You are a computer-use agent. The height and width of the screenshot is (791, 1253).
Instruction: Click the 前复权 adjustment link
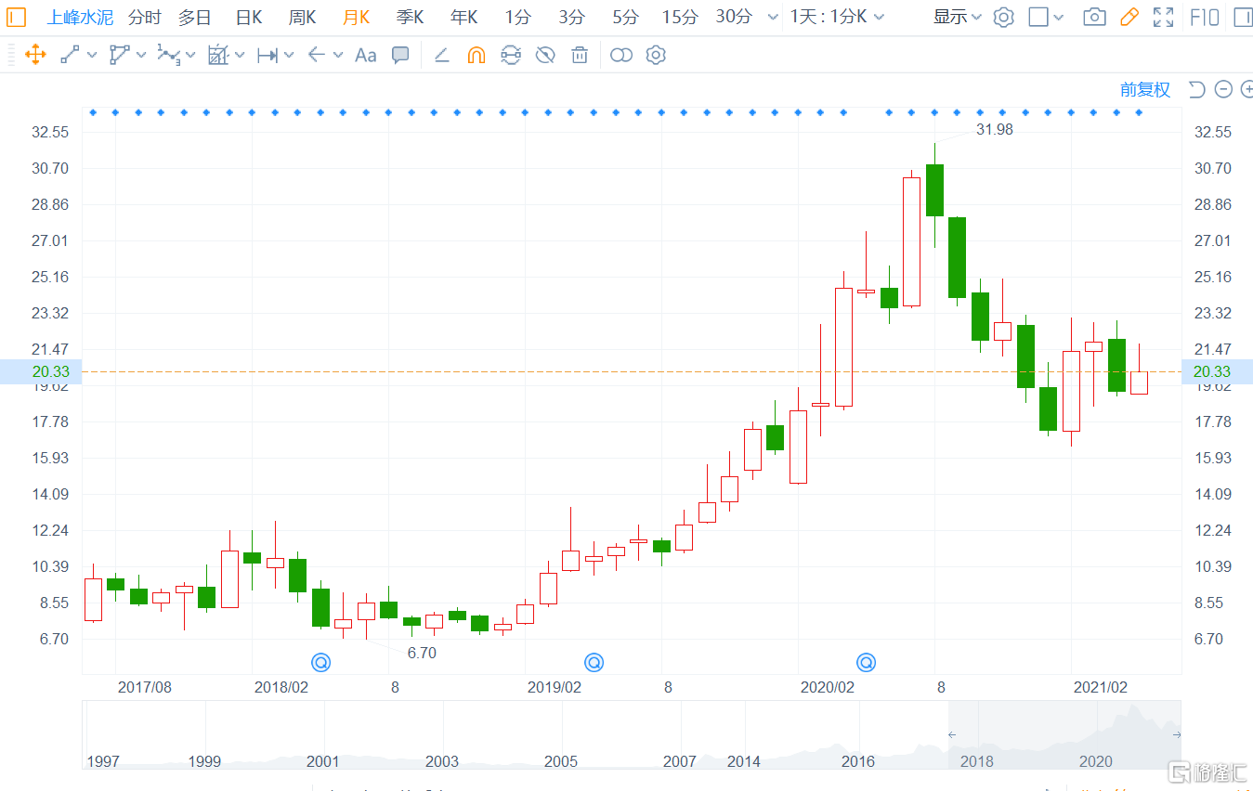[x=1145, y=89]
